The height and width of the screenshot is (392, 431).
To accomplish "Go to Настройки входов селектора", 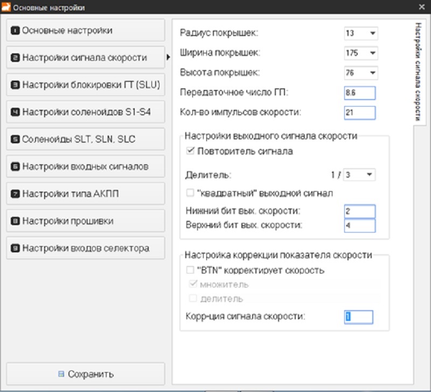I will [x=85, y=248].
